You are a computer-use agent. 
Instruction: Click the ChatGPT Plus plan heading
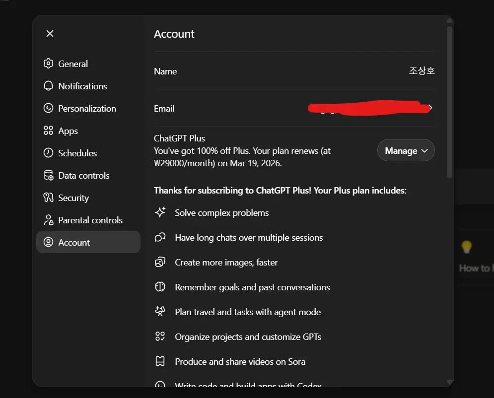pyautogui.click(x=179, y=138)
